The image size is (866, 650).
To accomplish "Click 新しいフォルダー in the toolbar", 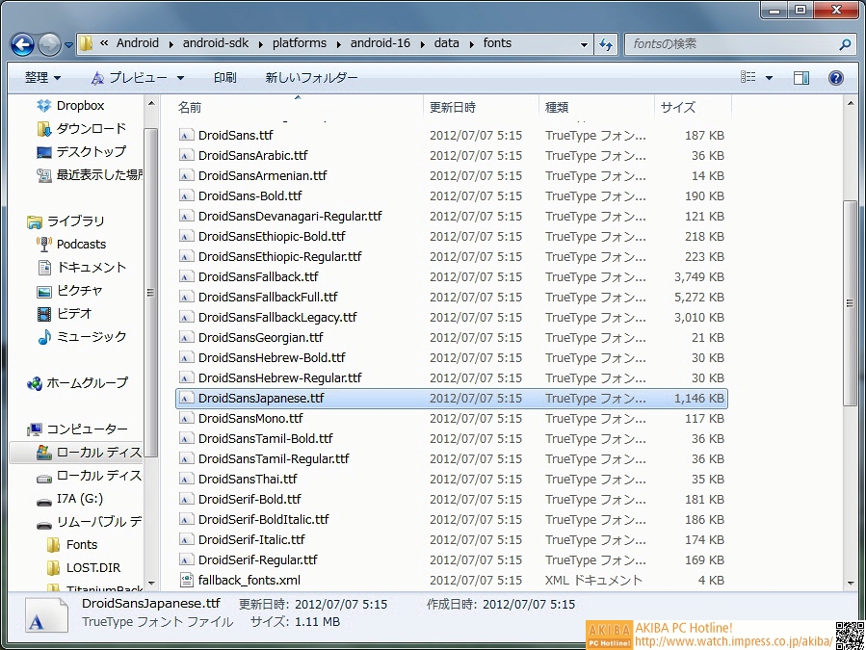I will pyautogui.click(x=311, y=78).
